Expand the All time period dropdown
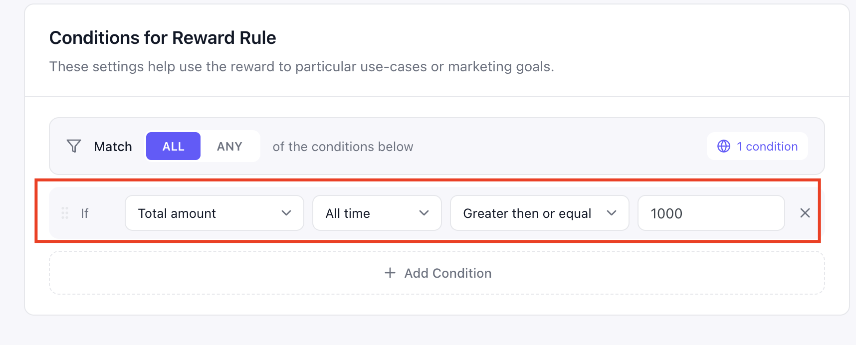This screenshot has height=345, width=856. (377, 213)
